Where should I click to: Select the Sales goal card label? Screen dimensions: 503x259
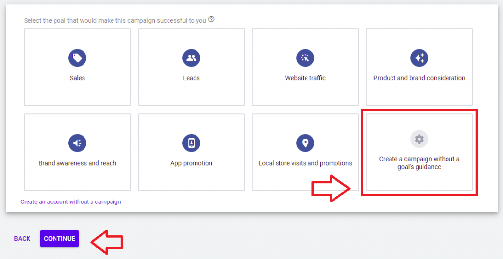(77, 78)
